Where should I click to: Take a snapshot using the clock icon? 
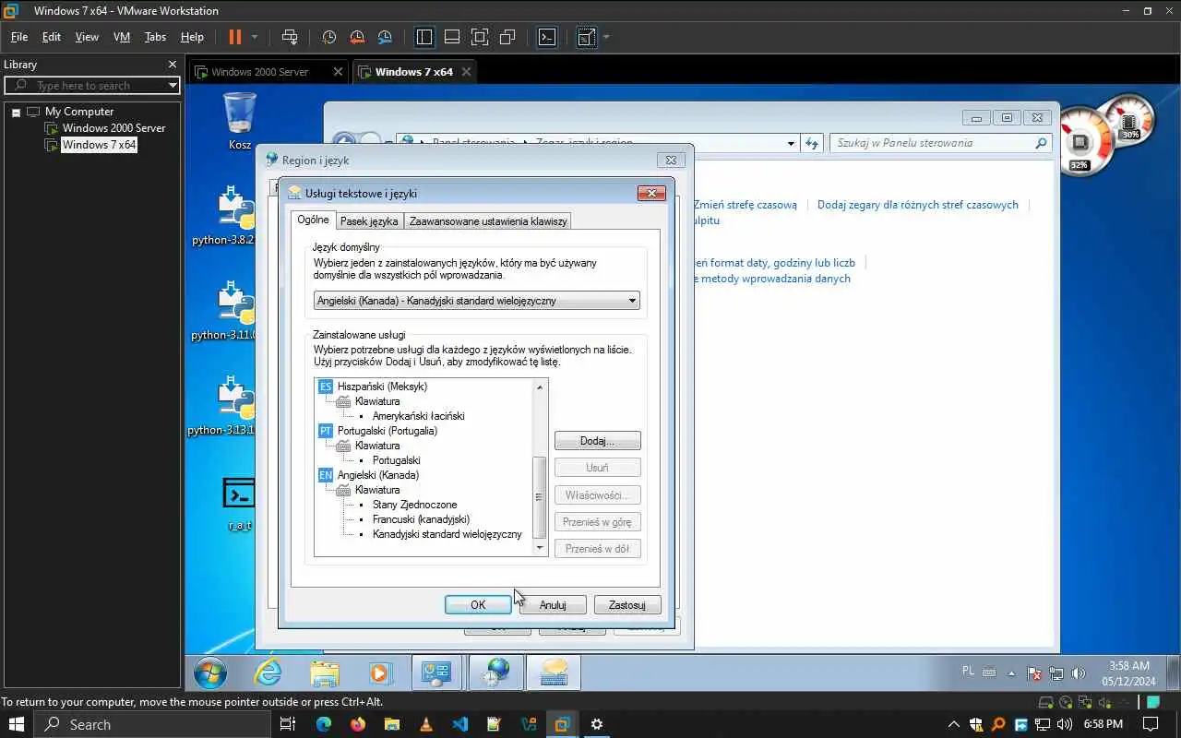329,37
